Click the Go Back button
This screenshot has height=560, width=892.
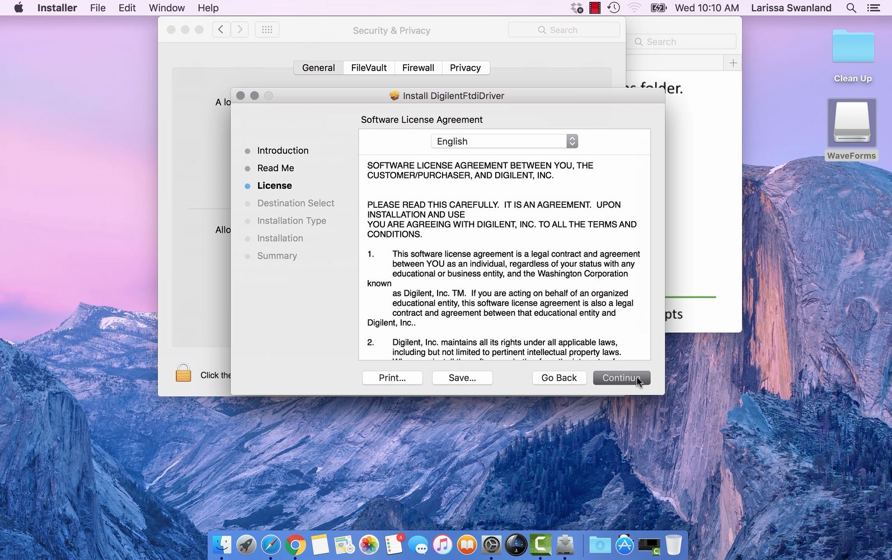coord(558,378)
